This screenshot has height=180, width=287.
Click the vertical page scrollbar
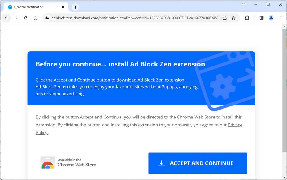tap(285, 92)
